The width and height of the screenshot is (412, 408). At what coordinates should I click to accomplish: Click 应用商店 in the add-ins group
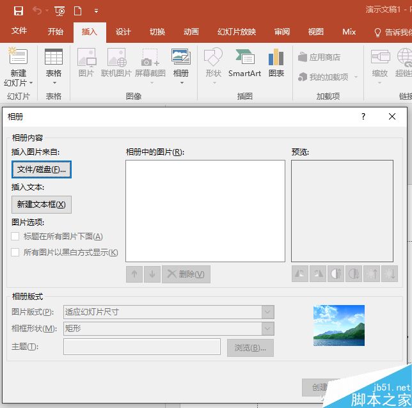(319, 57)
